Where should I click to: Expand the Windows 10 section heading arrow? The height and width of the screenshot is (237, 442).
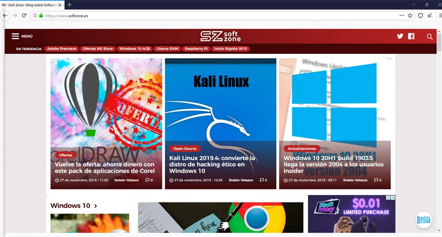click(x=95, y=206)
